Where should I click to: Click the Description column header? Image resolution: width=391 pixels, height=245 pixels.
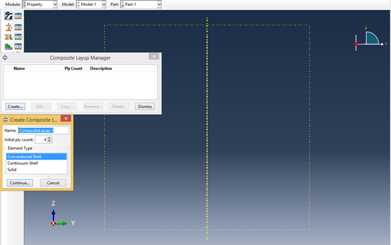101,69
